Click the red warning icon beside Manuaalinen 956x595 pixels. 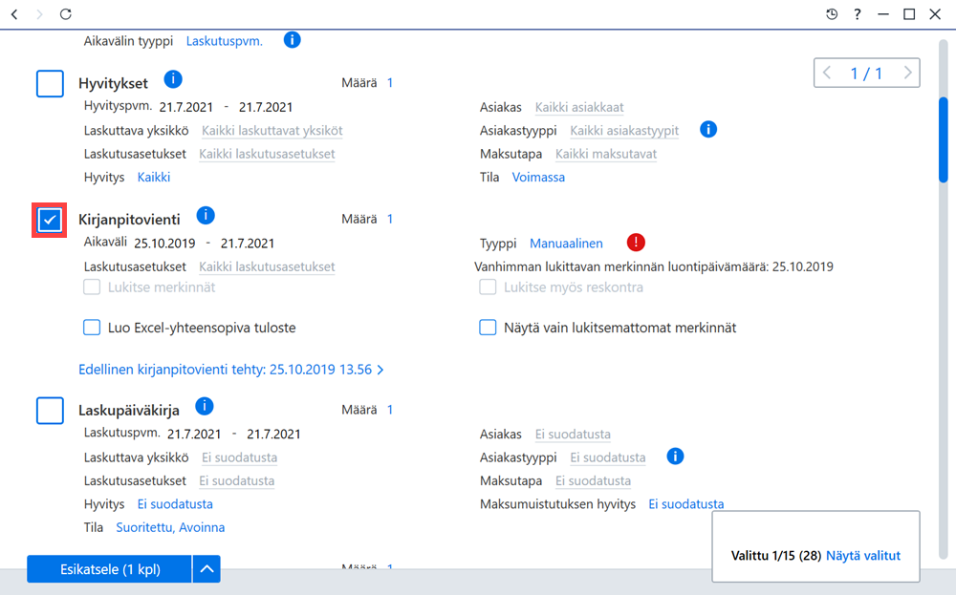636,243
